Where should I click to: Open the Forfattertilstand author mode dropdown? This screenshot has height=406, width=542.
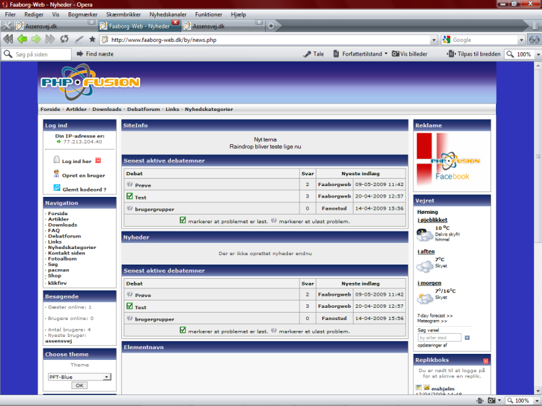[386, 54]
